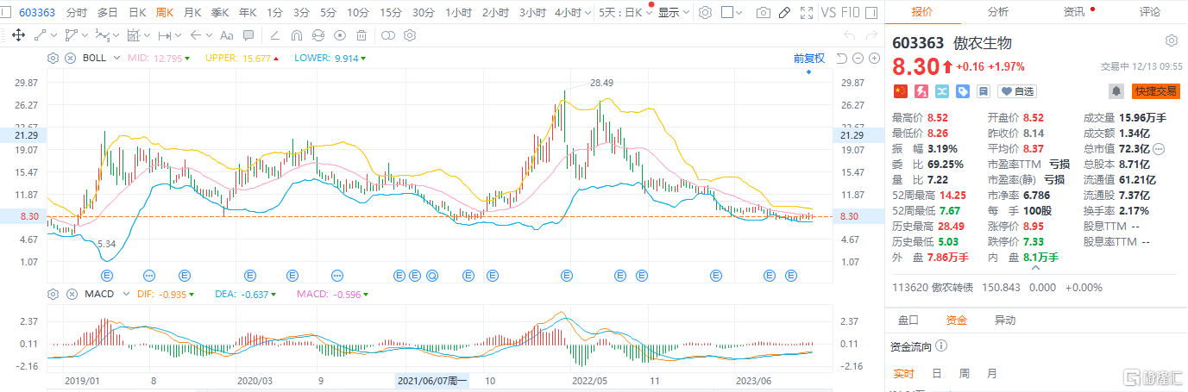Toggle 自选 favorite heart button

(1017, 90)
